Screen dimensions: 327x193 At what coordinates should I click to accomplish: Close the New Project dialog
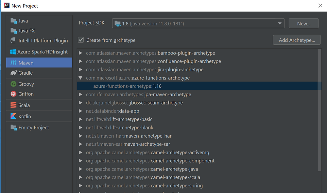point(320,6)
